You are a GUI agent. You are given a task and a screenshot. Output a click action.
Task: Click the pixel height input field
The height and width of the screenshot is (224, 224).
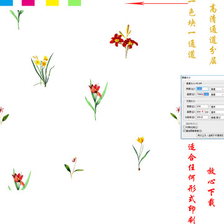coord(202,94)
